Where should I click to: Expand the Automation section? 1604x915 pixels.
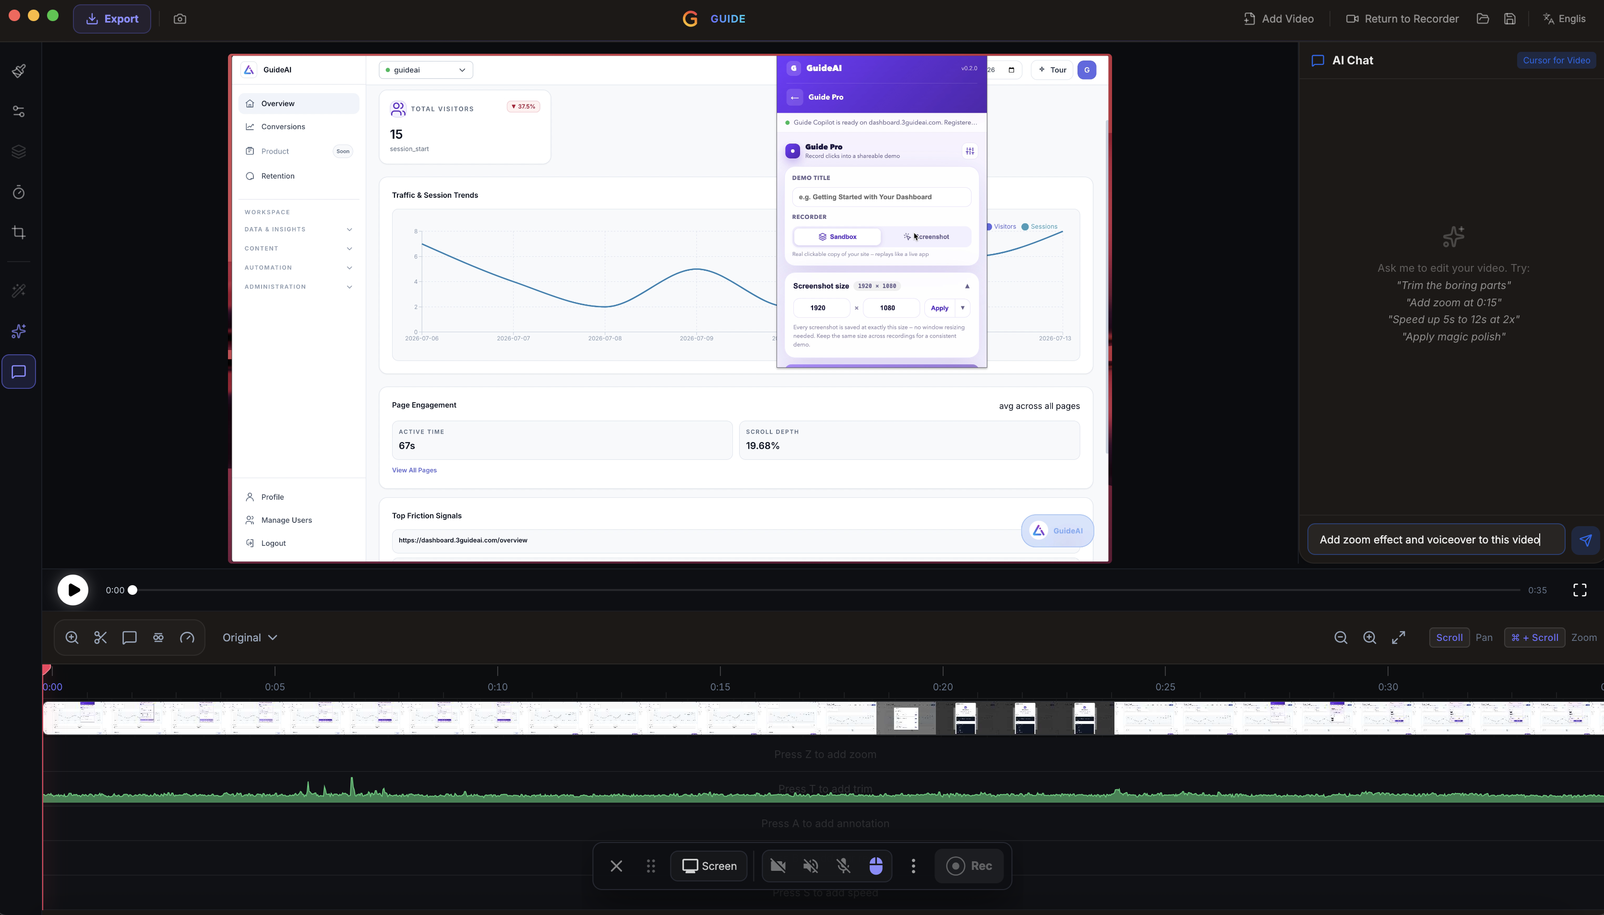[299, 268]
